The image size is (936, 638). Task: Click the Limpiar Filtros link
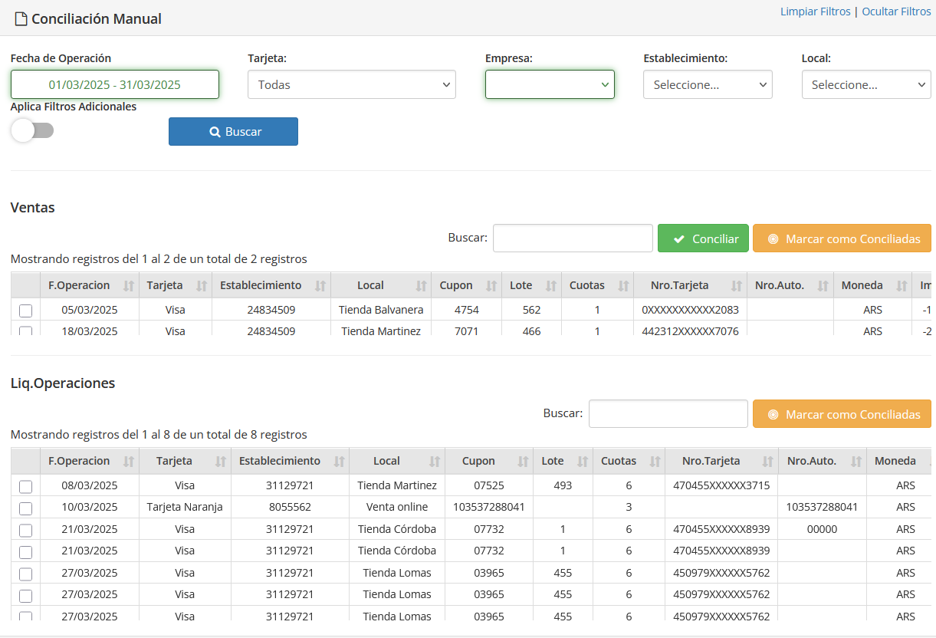tap(816, 12)
